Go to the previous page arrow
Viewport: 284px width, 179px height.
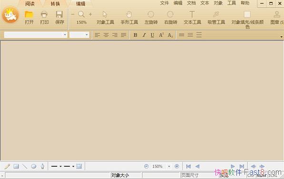pyautogui.click(x=197, y=166)
